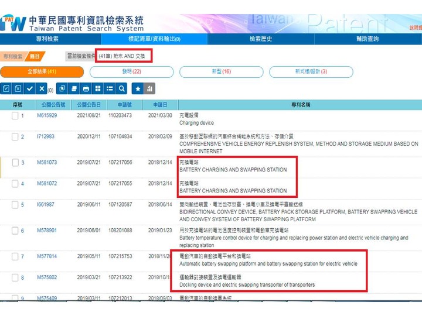This screenshot has height=316, width=422.
Task: Open patent link I661987
Action: pos(46,204)
